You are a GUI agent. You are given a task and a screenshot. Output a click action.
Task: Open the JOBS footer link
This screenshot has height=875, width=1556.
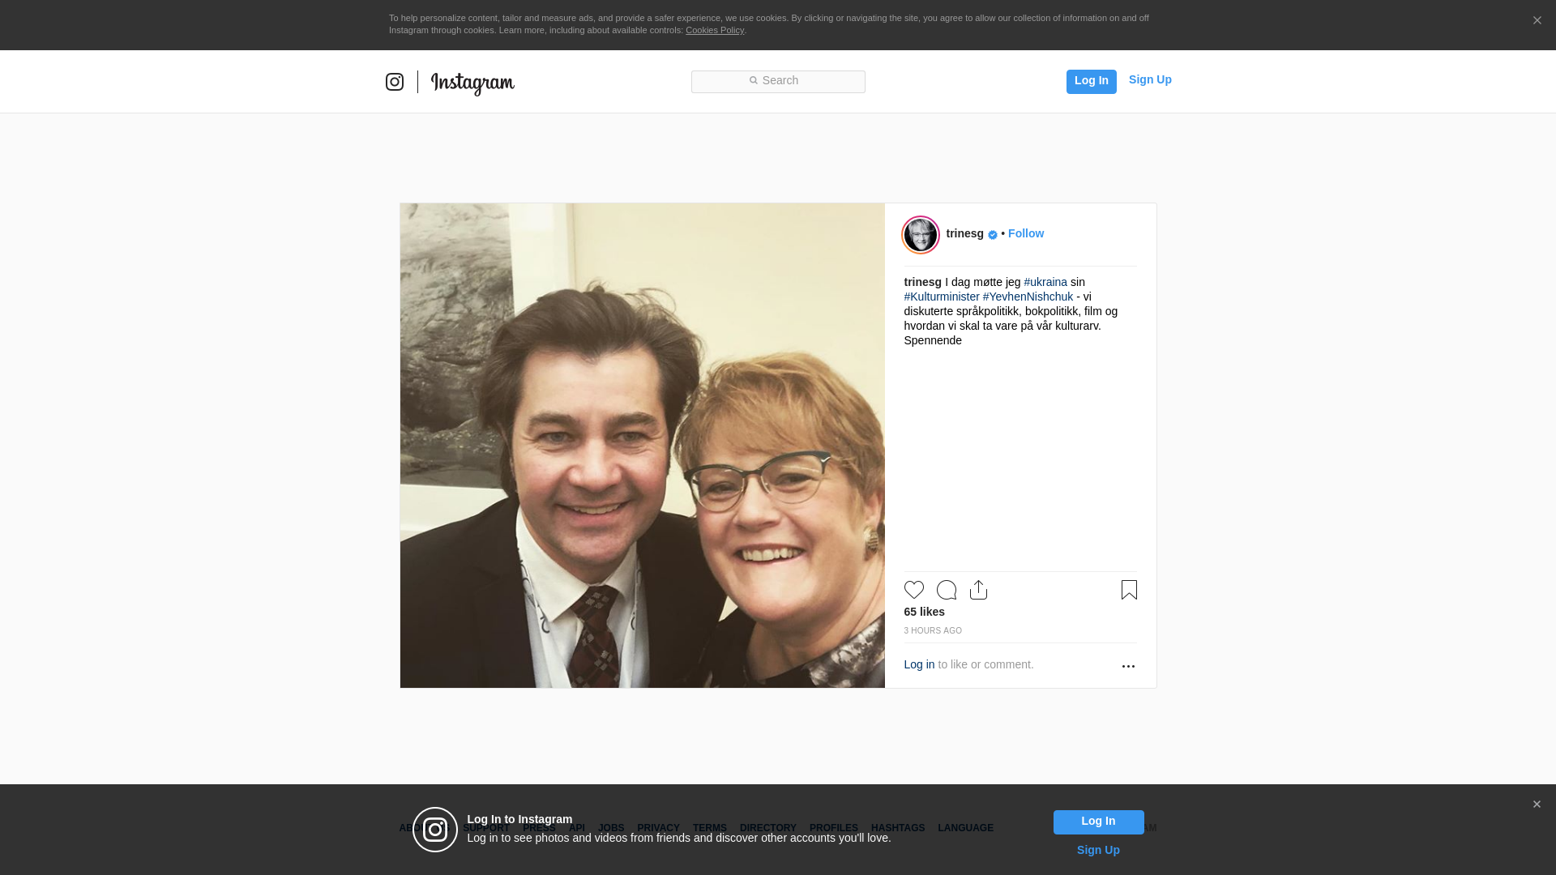pyautogui.click(x=611, y=828)
